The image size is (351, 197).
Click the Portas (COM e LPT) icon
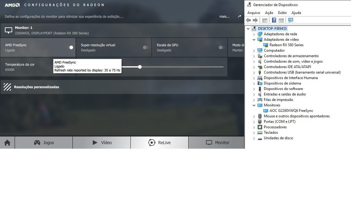[x=260, y=122]
